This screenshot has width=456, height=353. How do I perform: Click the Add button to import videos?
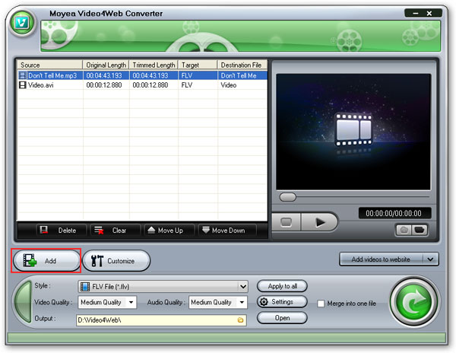(x=46, y=261)
